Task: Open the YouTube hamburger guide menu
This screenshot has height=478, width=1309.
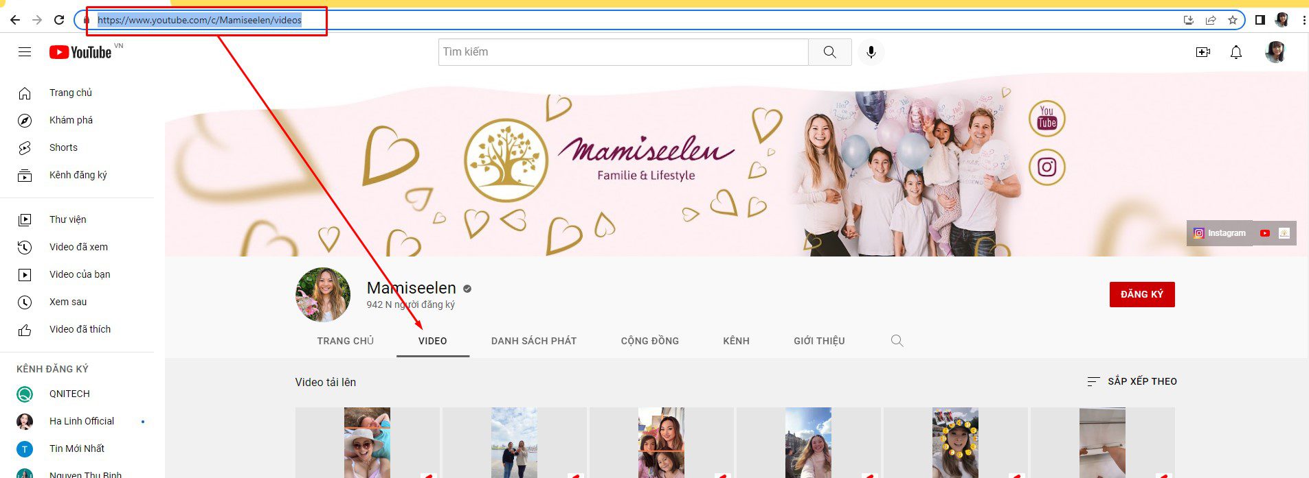Action: click(25, 52)
